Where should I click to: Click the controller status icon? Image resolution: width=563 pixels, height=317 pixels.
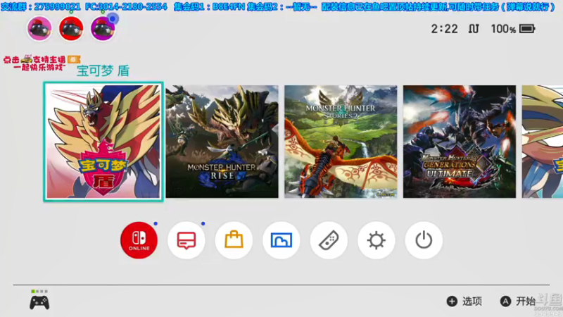pyautogui.click(x=39, y=300)
